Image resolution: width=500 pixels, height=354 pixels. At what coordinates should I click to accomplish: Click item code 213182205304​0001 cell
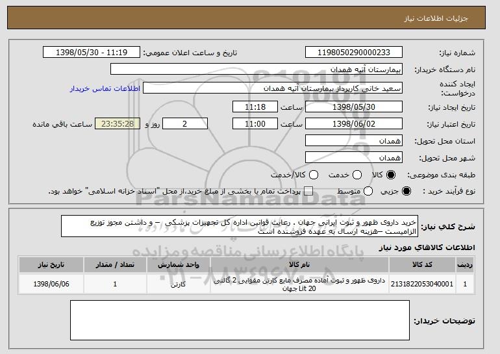coord(422,284)
